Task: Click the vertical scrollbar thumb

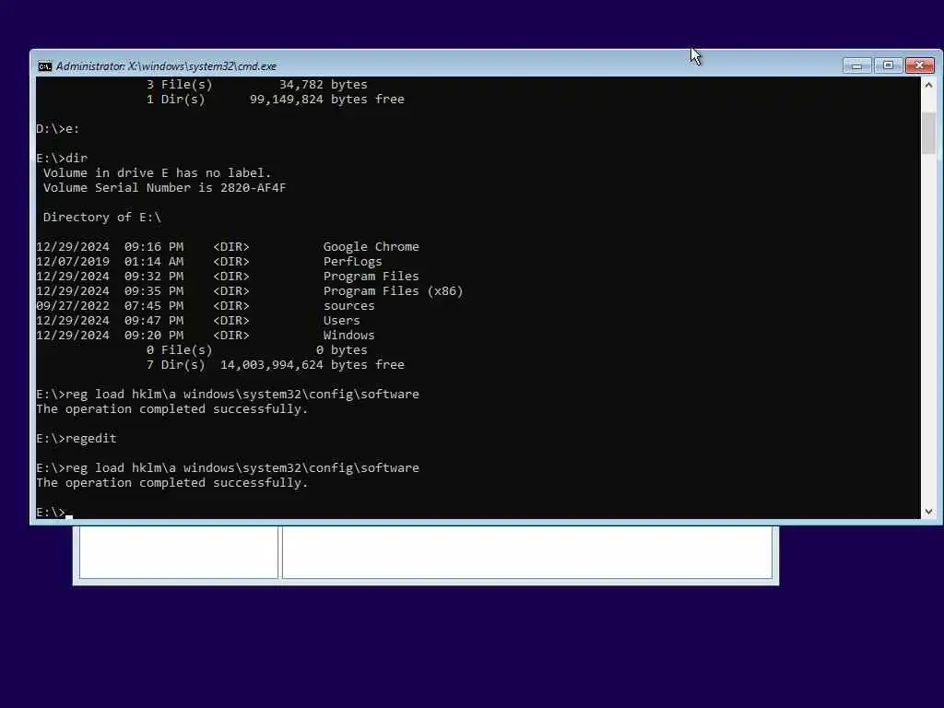Action: click(928, 133)
